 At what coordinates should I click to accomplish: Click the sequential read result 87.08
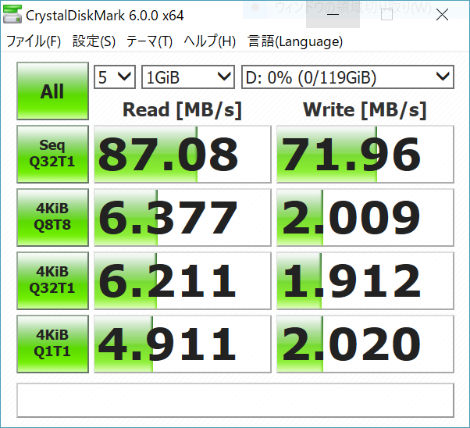(x=182, y=154)
